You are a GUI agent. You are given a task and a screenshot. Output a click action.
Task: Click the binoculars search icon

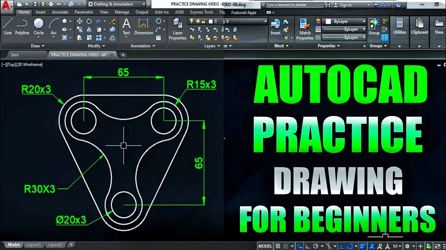click(328, 5)
